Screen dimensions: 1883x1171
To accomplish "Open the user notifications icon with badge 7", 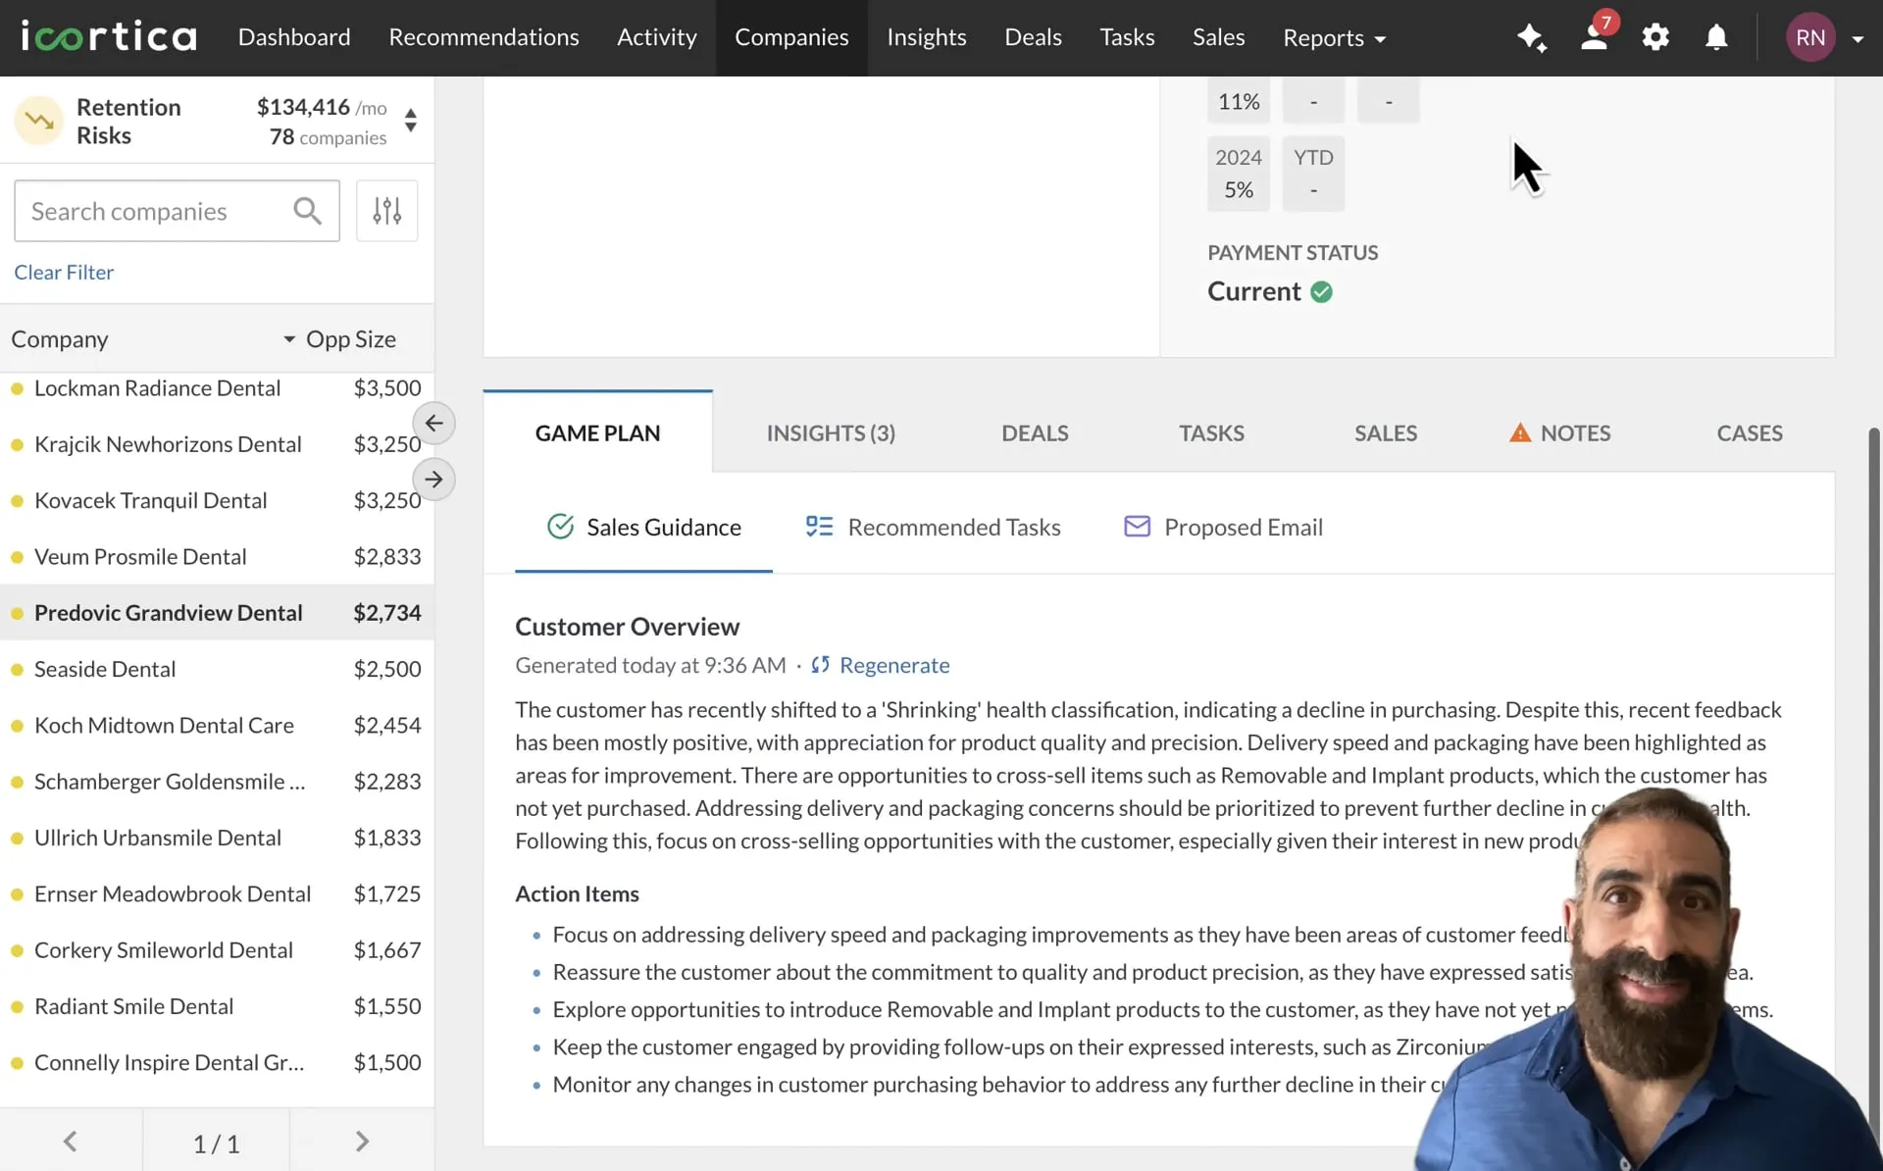I will coord(1595,36).
